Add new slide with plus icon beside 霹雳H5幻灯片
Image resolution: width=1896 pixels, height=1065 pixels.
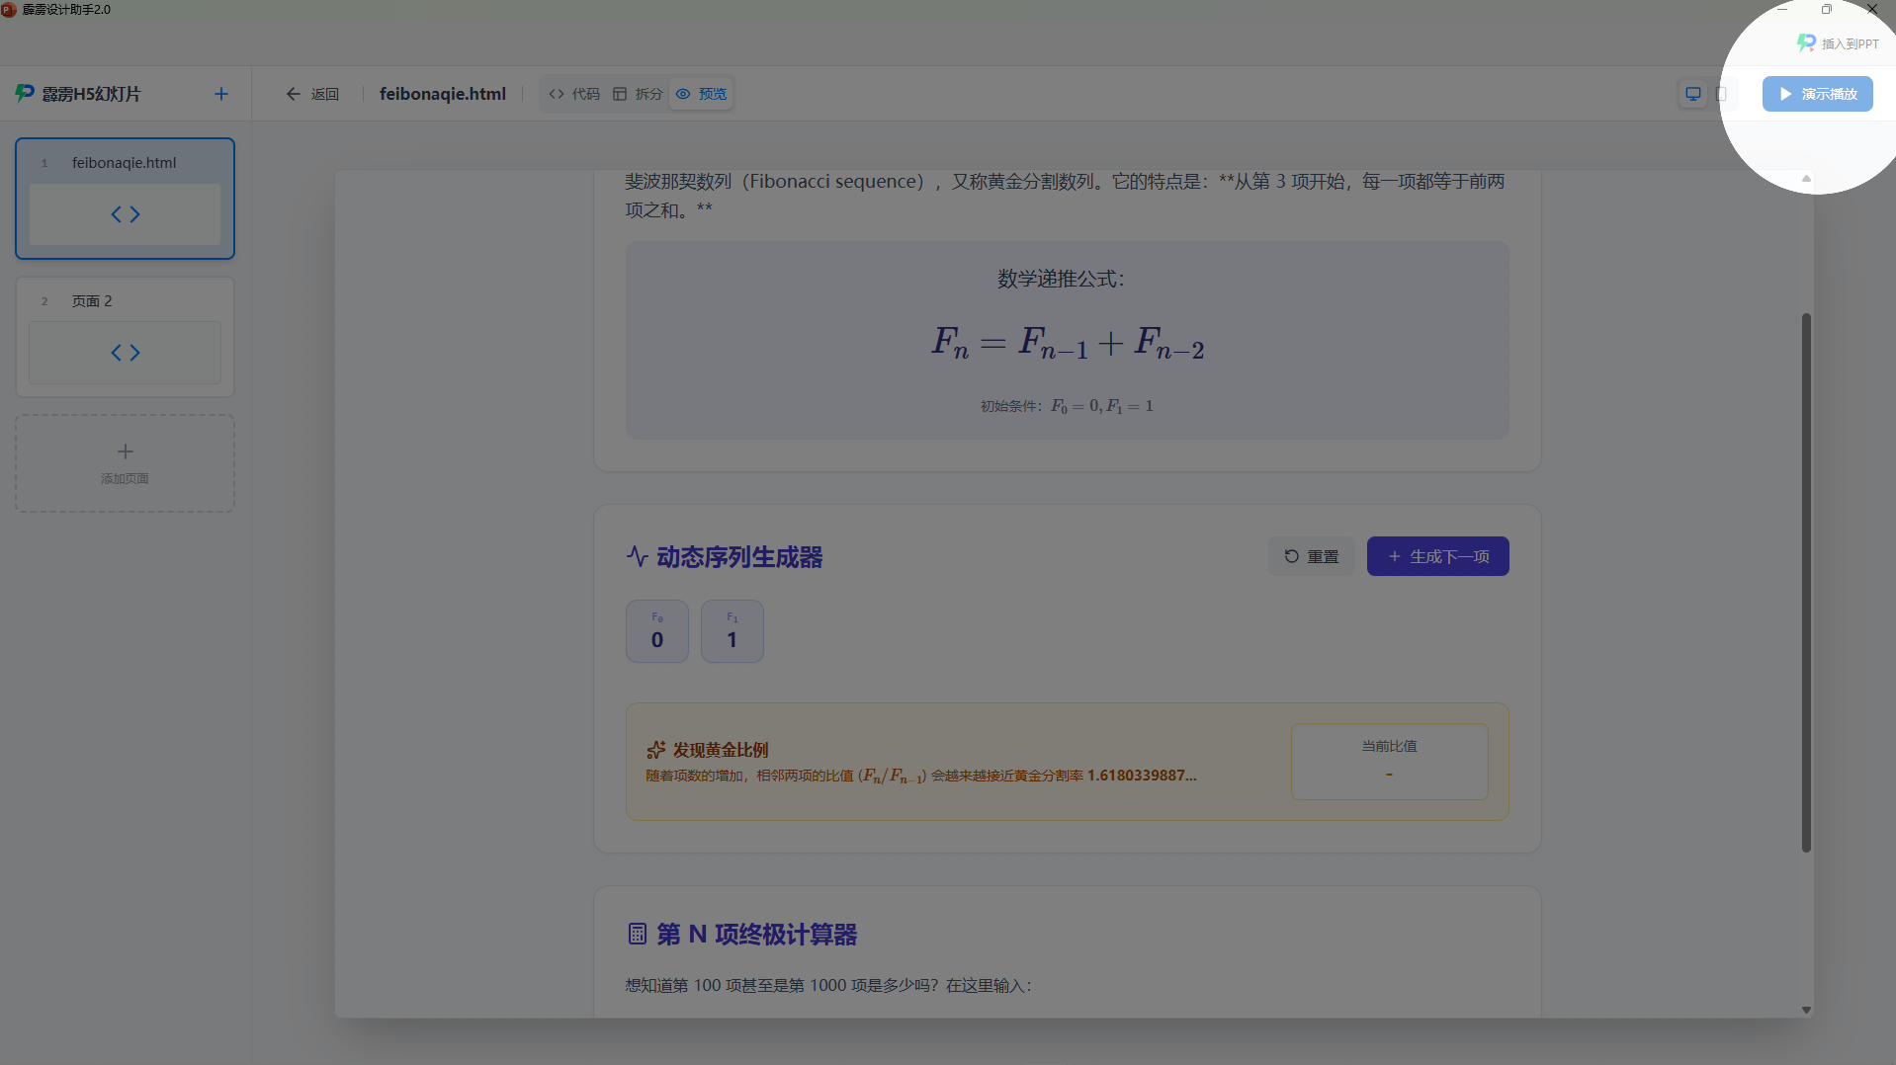pyautogui.click(x=221, y=94)
